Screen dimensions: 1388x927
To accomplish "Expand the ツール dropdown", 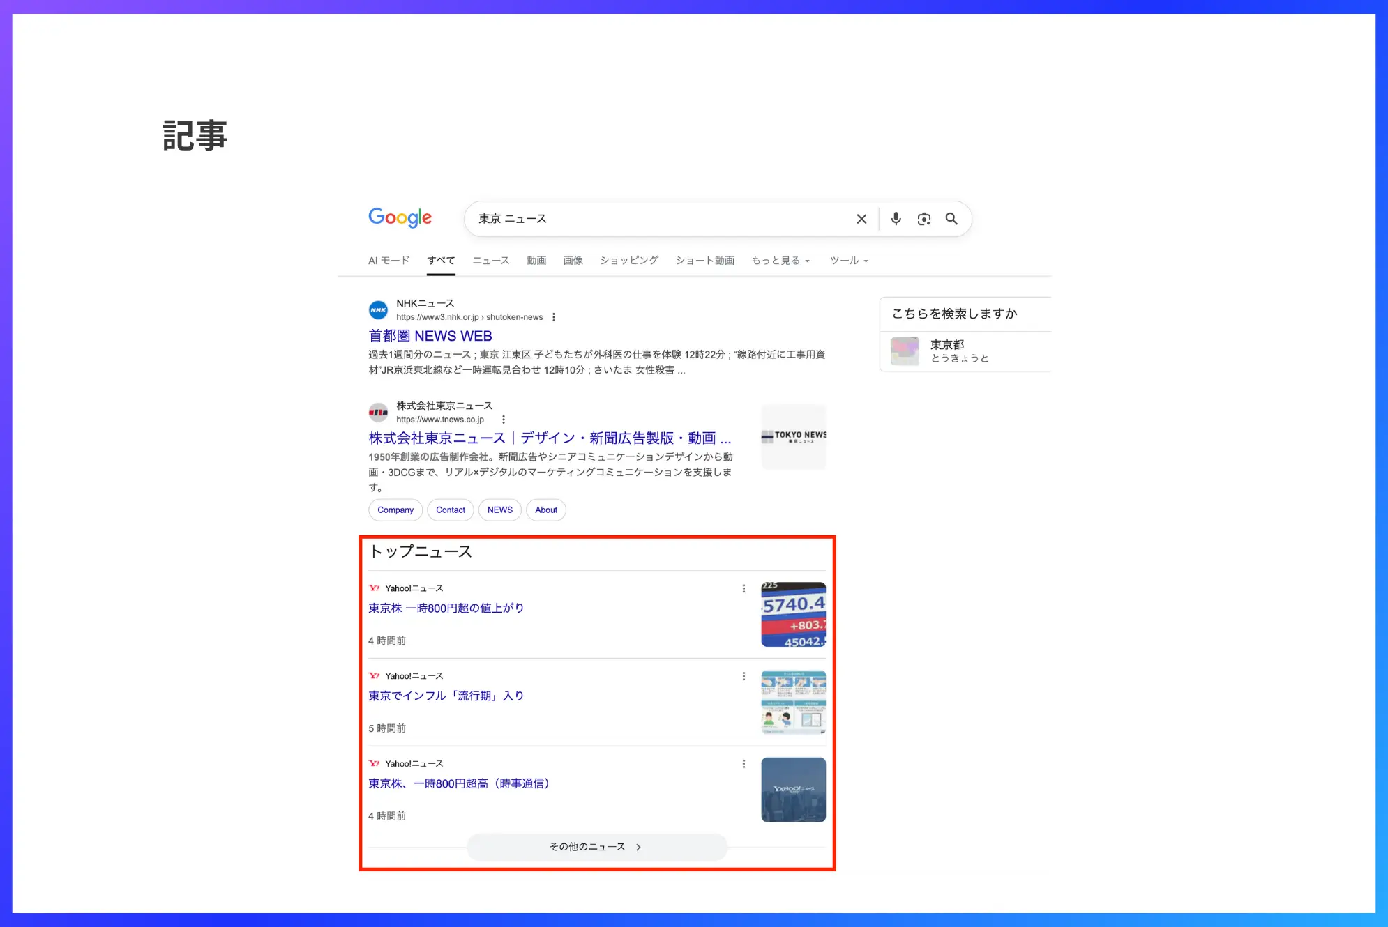I will pyautogui.click(x=849, y=261).
